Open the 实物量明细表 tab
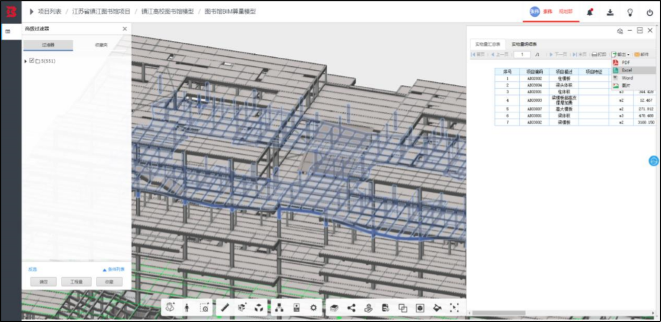The image size is (661, 322). coord(524,43)
